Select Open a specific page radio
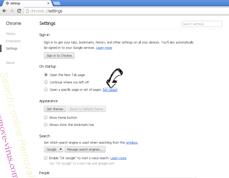 click(46, 89)
